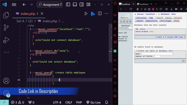Change file encoding UTF-8 in status bar
Screen dimensions: 187x105
point(57,102)
